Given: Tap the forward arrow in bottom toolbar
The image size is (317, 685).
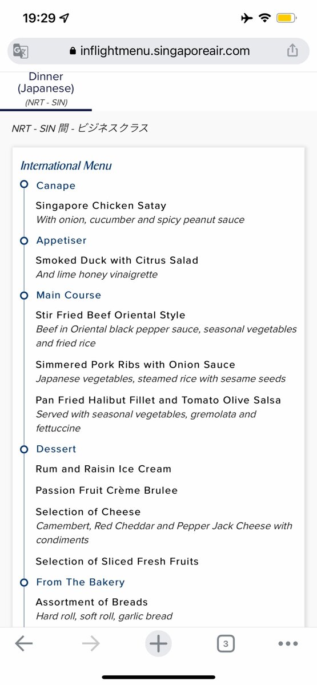Looking at the screenshot, I should click(x=91, y=644).
